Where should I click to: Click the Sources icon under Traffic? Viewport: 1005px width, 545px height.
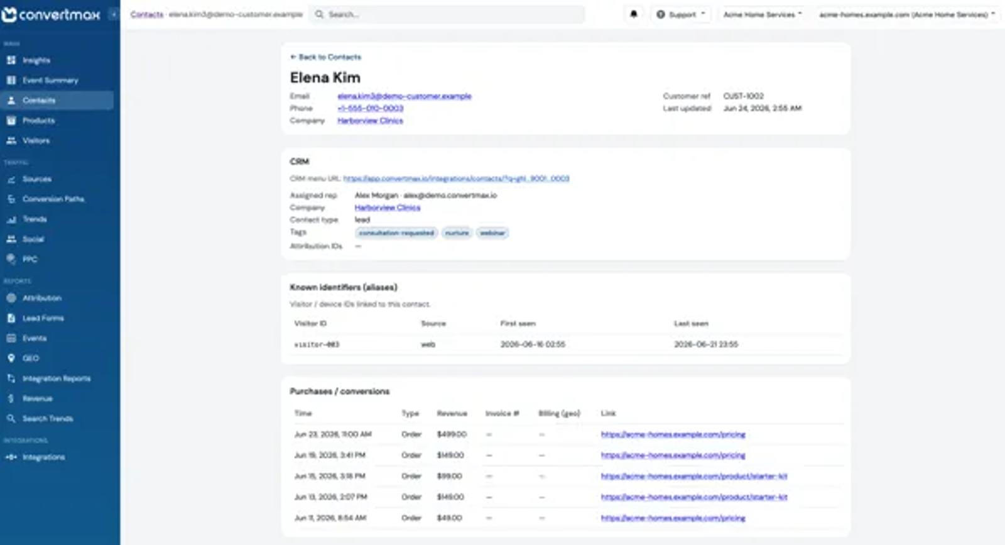[x=11, y=179]
